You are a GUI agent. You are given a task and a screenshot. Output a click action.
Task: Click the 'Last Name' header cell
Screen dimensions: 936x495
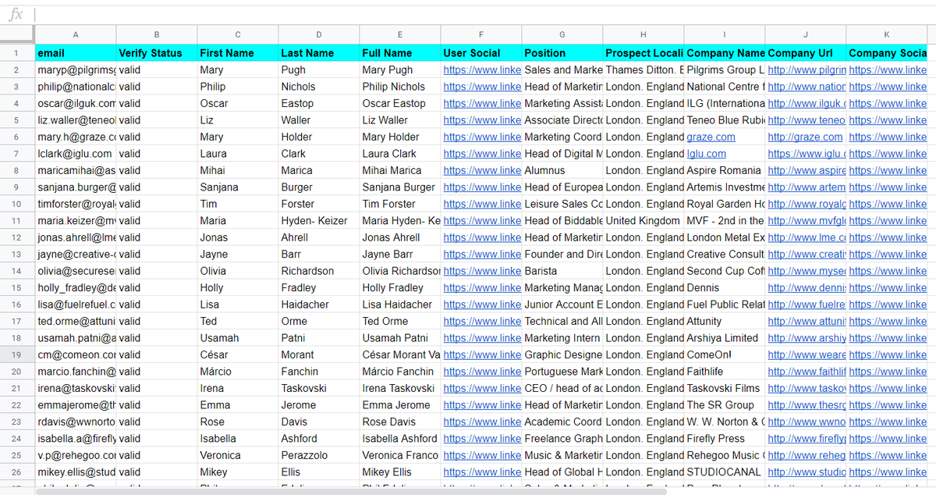(x=319, y=53)
